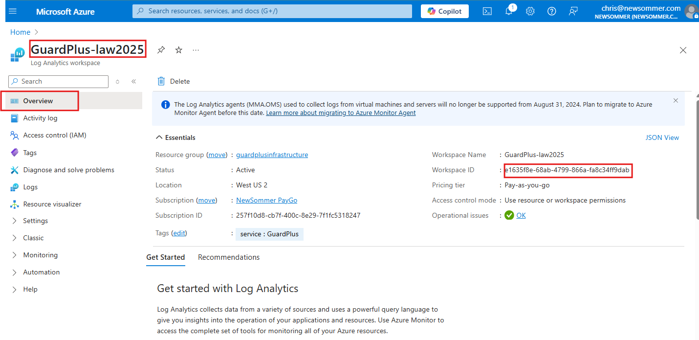Open the guardplusinfrastructure resource group link

point(272,155)
